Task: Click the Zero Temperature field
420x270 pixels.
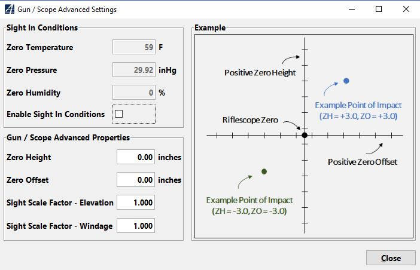Action: click(x=134, y=47)
